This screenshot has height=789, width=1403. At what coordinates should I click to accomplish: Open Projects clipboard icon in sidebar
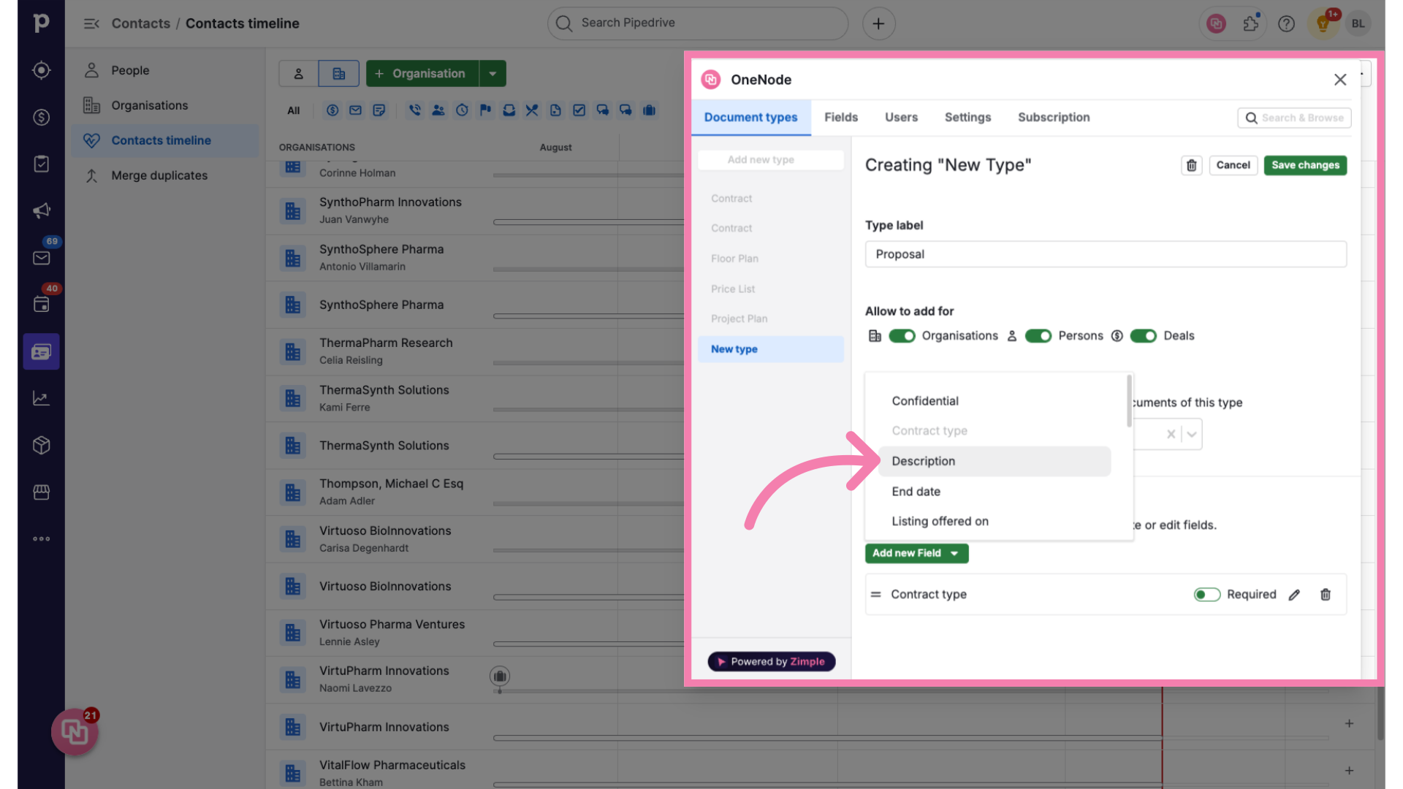41,164
